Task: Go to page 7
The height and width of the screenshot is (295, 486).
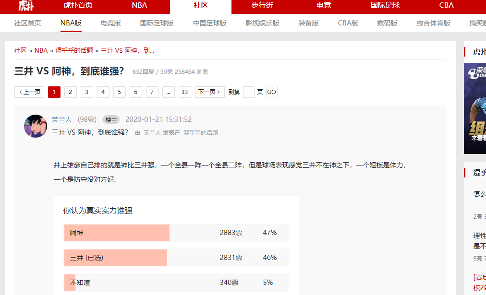Action: 152,92
